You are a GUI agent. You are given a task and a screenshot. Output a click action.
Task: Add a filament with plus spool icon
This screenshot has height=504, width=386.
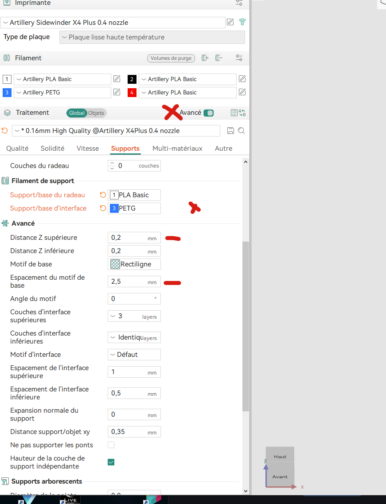point(205,58)
